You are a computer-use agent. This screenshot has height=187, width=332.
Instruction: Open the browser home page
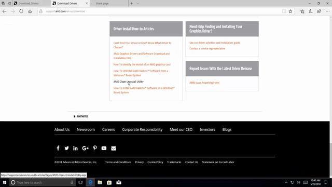point(30,11)
